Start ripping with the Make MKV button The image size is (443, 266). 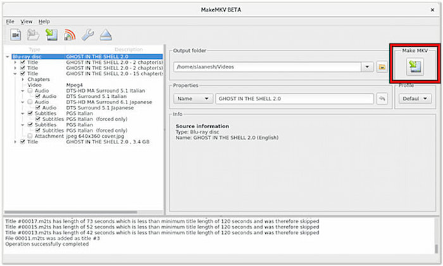[x=415, y=67]
